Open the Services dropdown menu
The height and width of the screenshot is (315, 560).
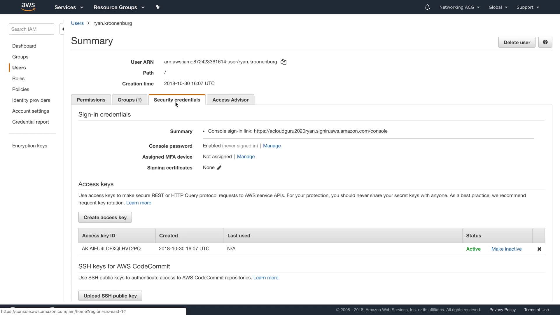tap(69, 7)
